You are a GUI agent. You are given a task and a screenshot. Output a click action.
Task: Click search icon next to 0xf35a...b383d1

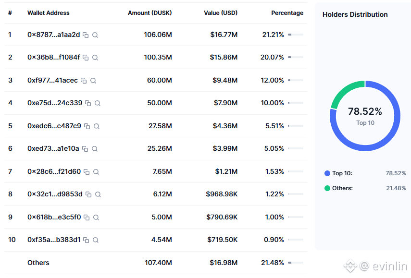coord(96,240)
